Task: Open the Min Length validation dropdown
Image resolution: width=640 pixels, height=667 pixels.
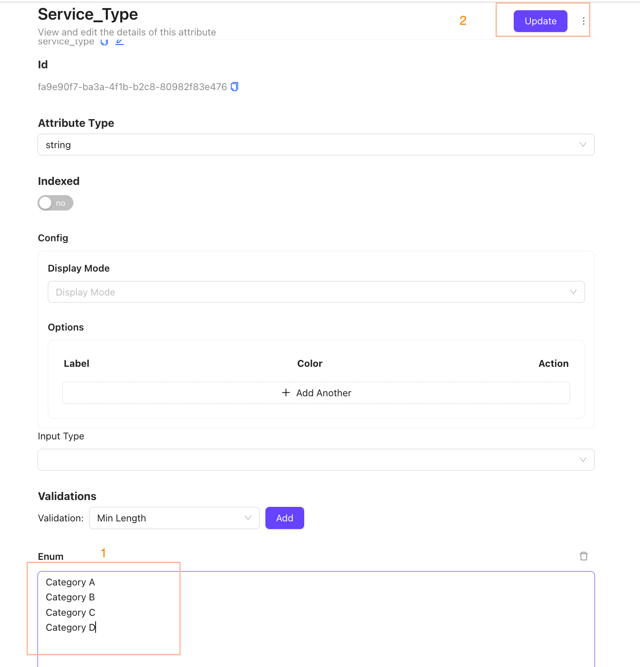Action: coord(174,518)
